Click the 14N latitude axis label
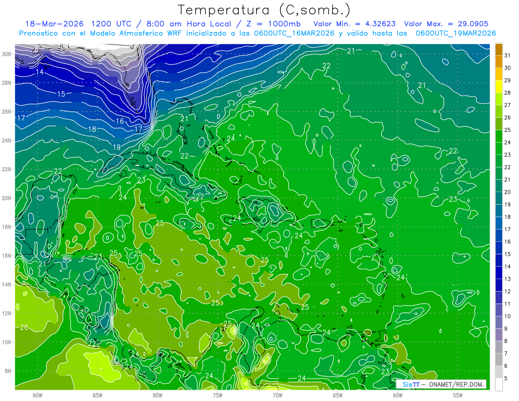The width and height of the screenshot is (519, 401). pyautogui.click(x=6, y=284)
